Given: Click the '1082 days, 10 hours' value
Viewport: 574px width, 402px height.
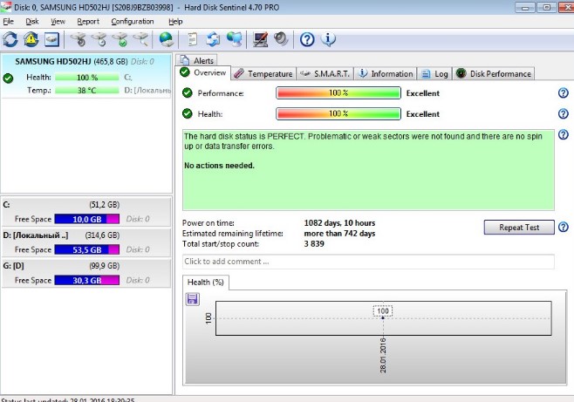Looking at the screenshot, I should pyautogui.click(x=339, y=223).
